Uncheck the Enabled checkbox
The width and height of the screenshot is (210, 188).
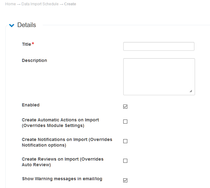pyautogui.click(x=125, y=107)
